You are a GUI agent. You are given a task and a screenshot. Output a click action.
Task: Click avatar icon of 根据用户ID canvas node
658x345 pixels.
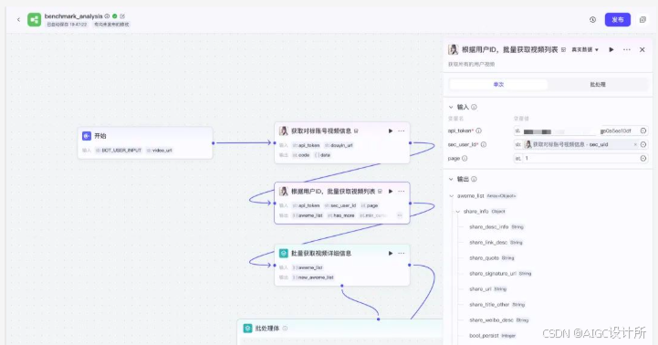pyautogui.click(x=284, y=192)
